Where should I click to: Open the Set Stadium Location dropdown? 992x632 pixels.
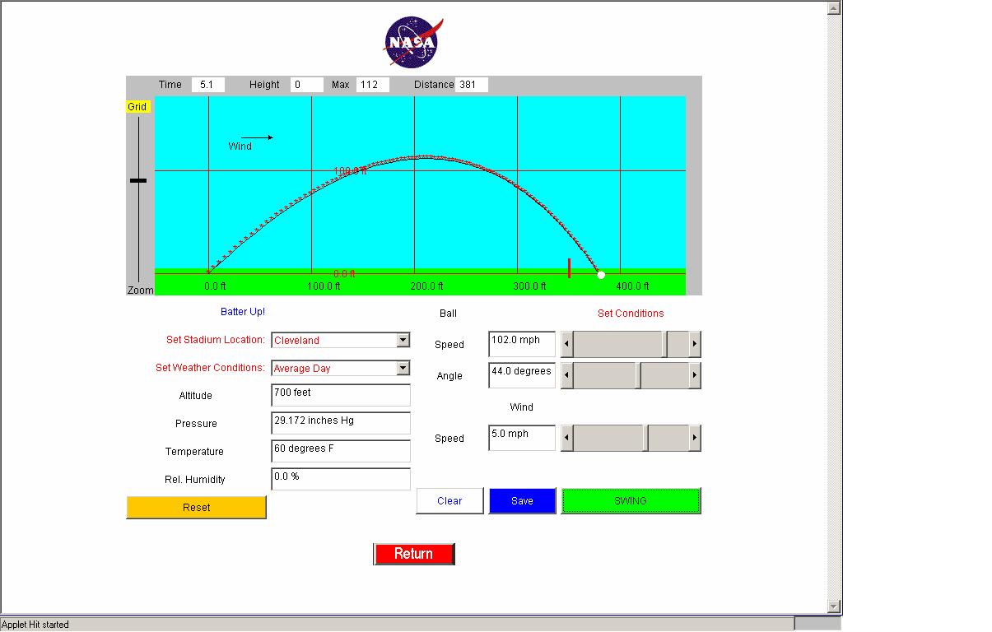point(340,341)
